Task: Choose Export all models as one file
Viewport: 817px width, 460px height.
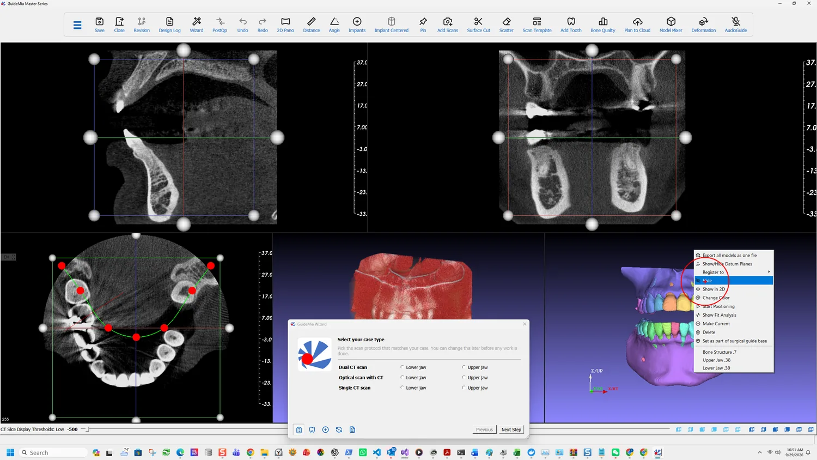Action: click(x=734, y=255)
